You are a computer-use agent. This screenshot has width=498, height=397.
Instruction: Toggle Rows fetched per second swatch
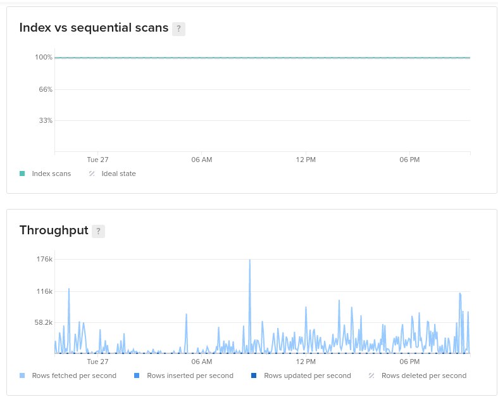[x=22, y=375]
